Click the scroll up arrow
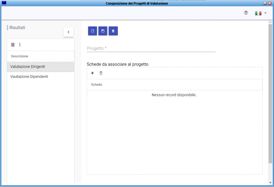274x187 pixels. coord(270,22)
